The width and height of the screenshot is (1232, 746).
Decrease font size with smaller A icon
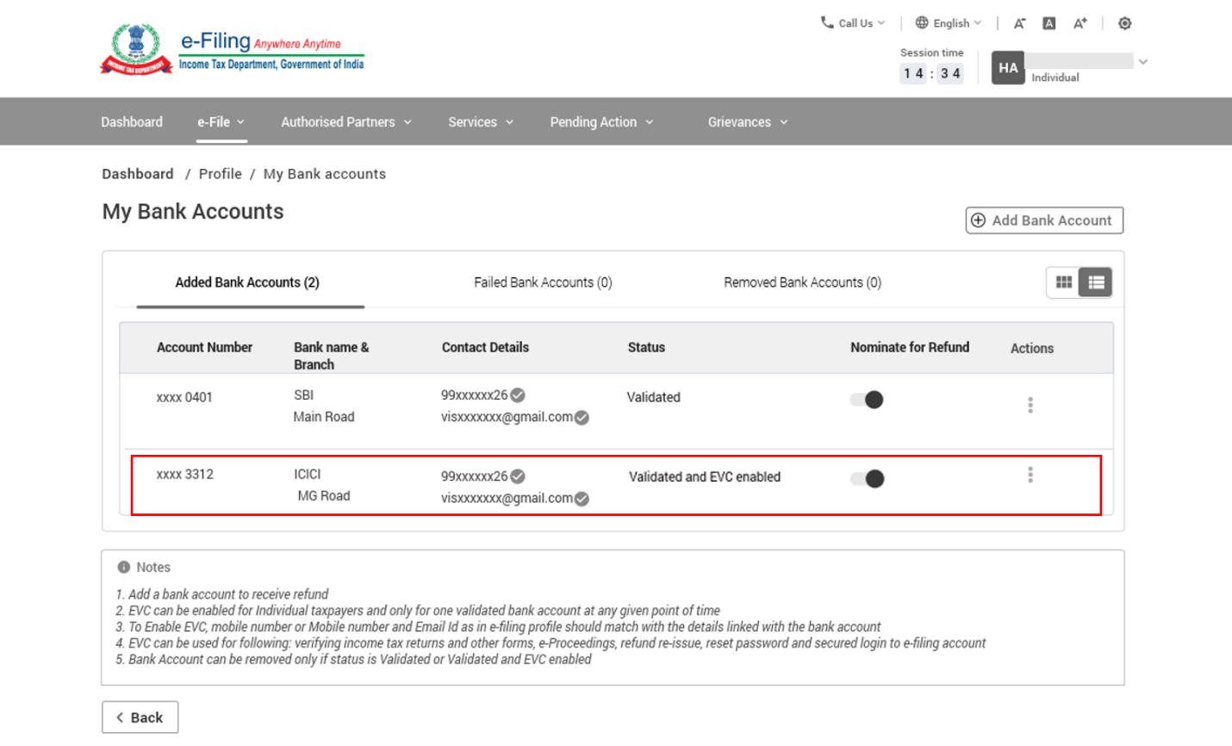1019,23
